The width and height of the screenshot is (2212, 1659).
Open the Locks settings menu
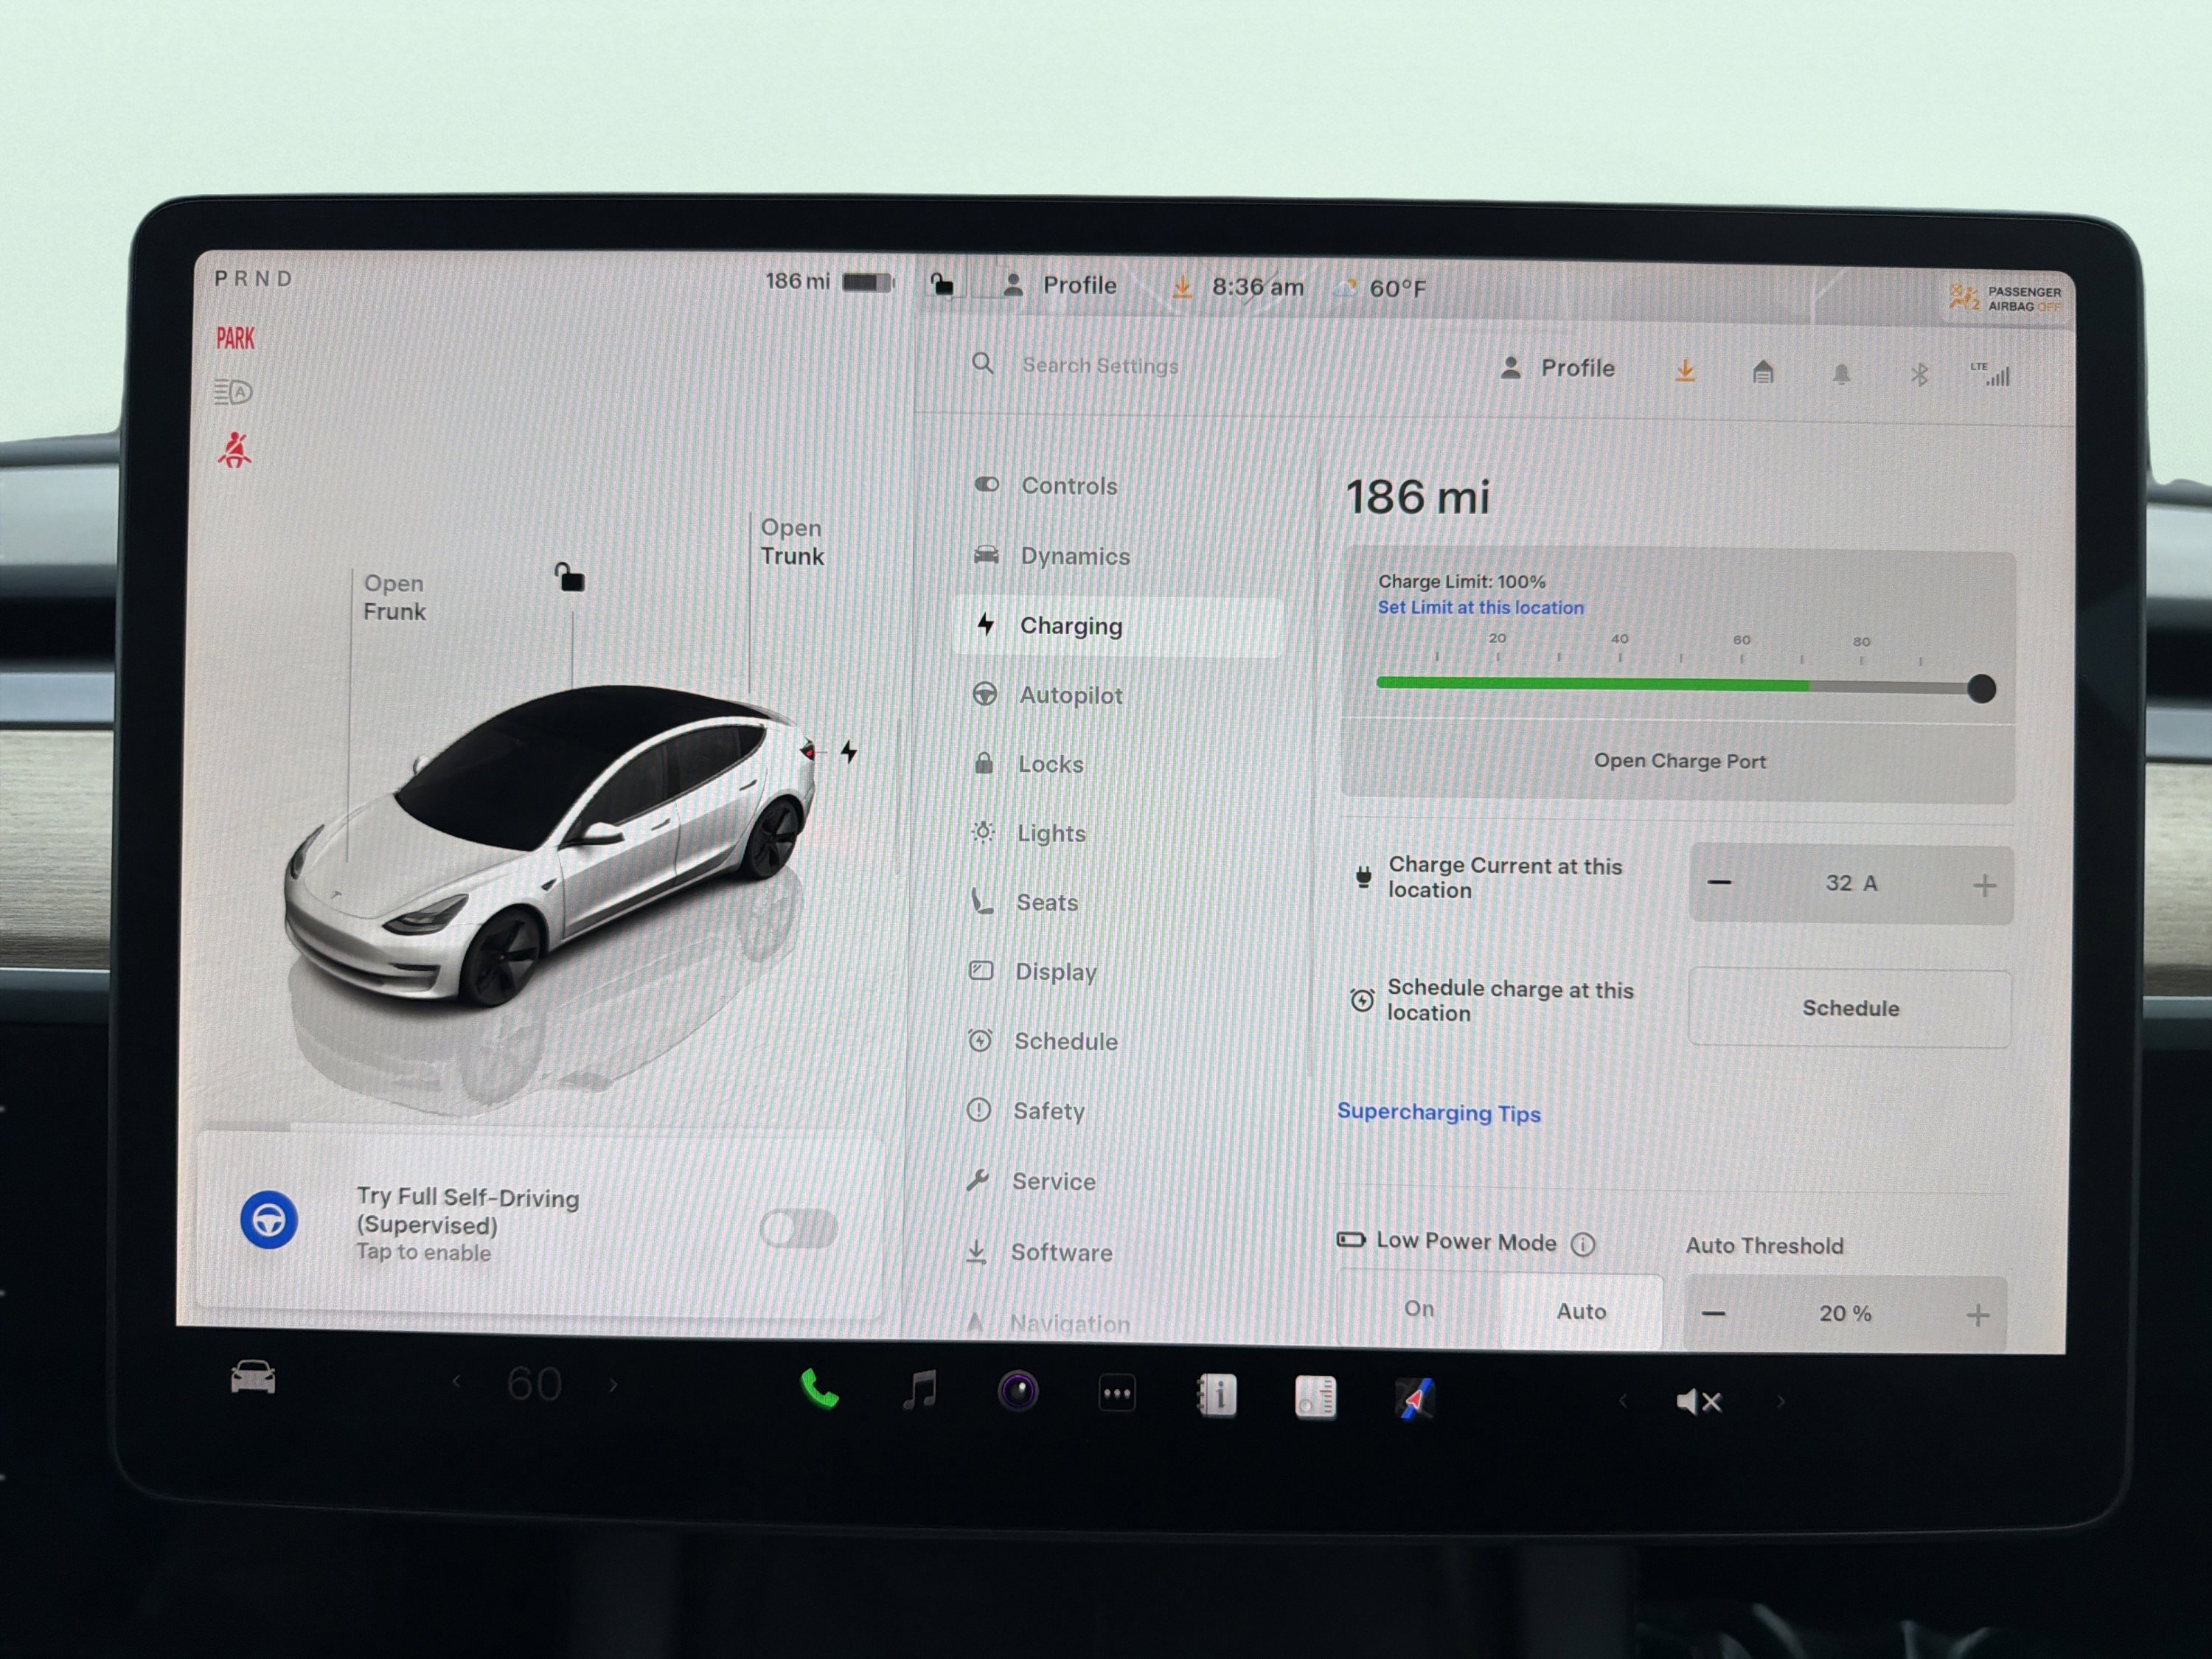1114,764
